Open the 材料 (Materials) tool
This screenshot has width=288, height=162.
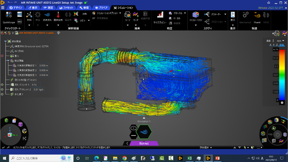(x=29, y=16)
